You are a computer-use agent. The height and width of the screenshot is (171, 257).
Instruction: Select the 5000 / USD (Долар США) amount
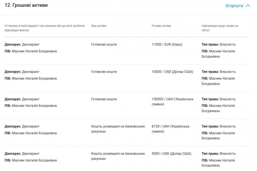(x=171, y=153)
